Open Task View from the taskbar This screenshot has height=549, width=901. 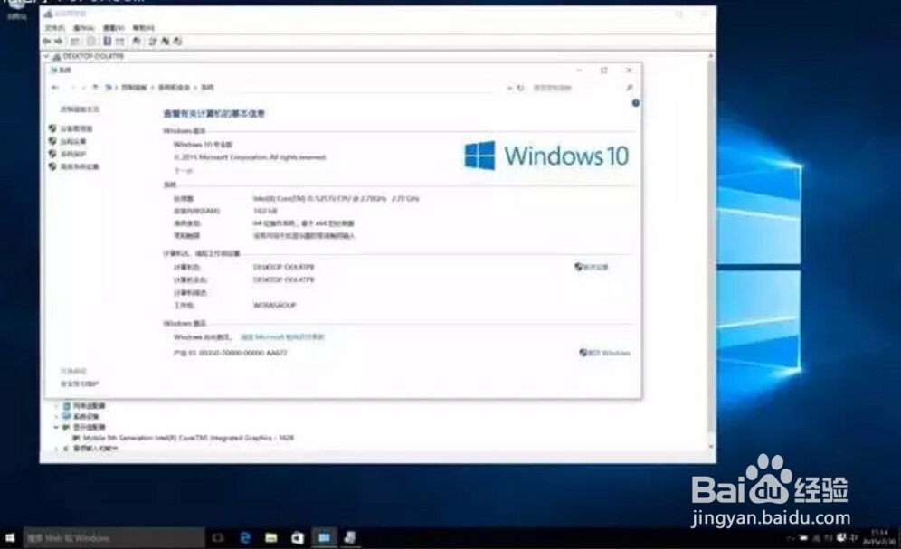(x=218, y=538)
